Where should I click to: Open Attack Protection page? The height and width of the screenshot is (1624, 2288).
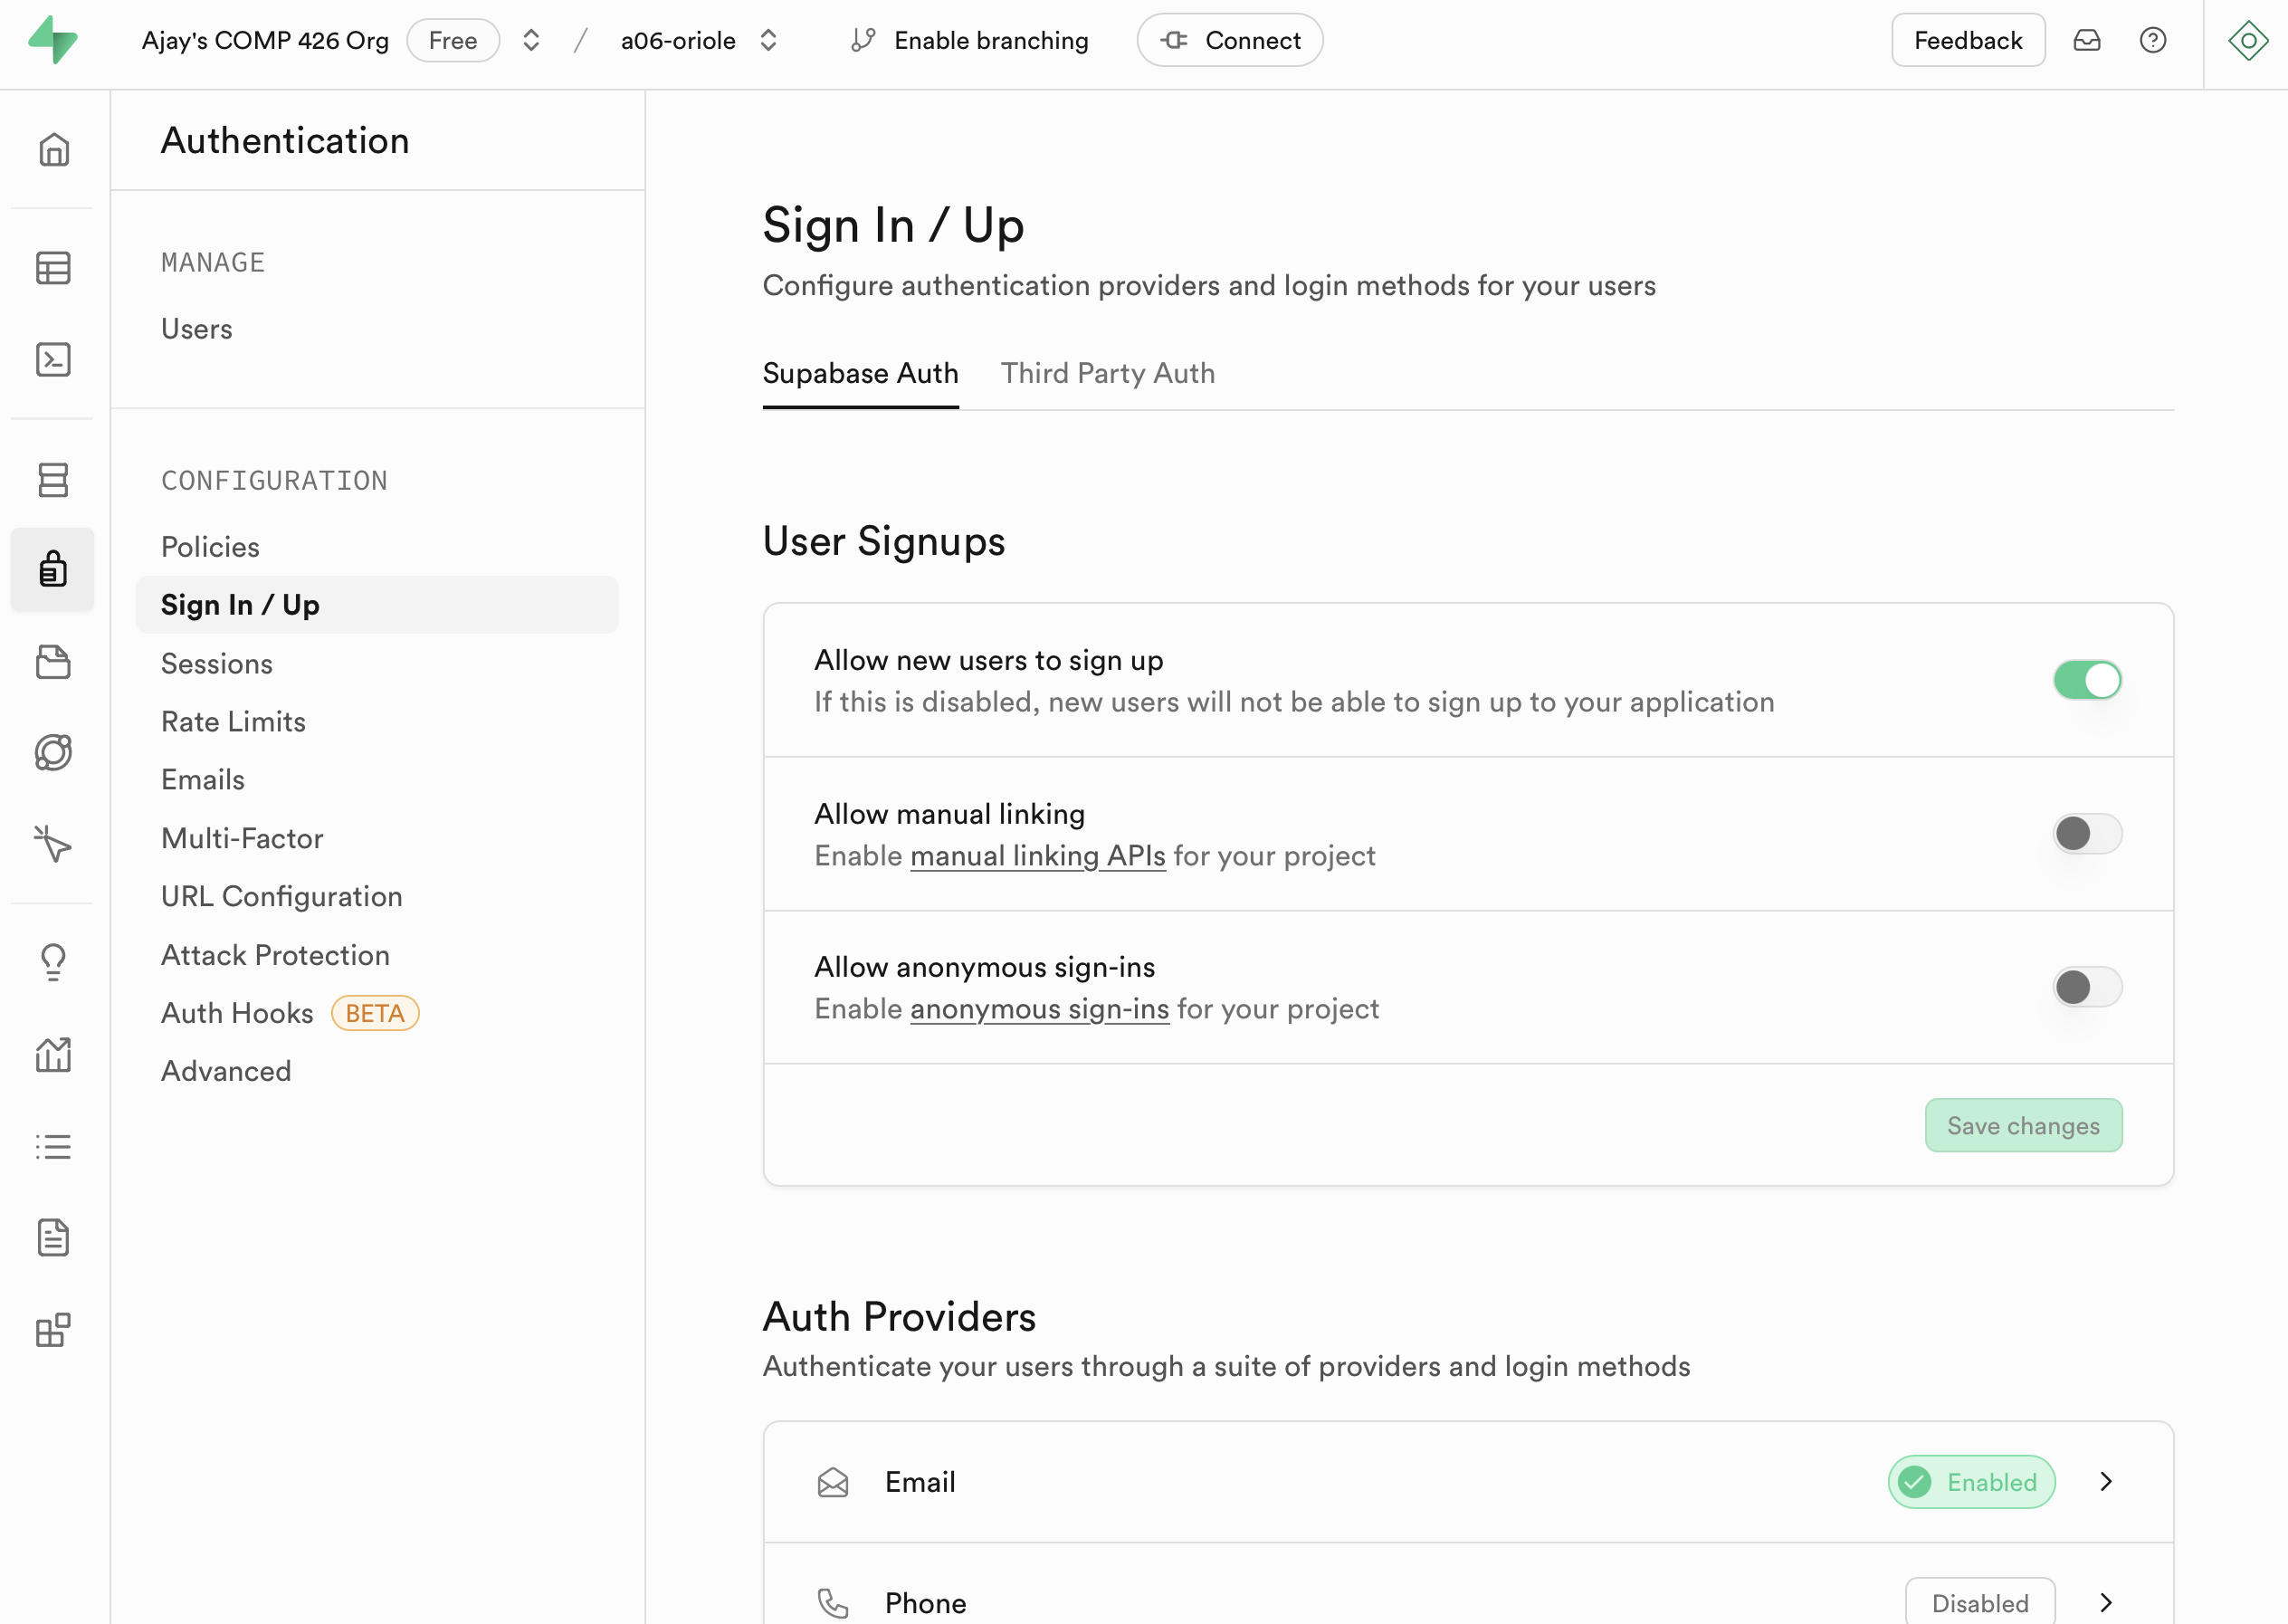275,955
